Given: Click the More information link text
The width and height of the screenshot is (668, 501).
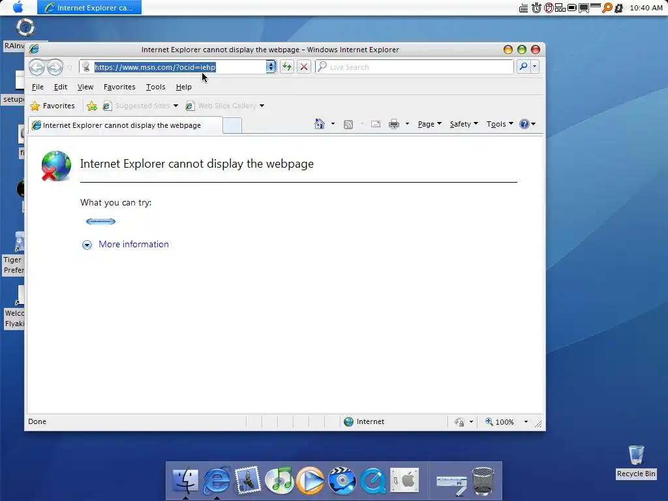Looking at the screenshot, I should point(134,244).
